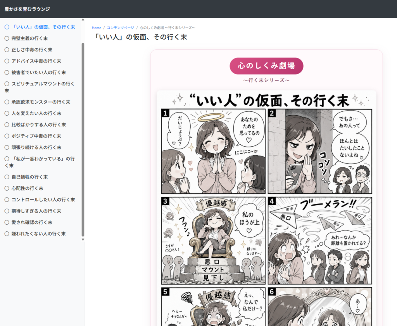
Task: Go to 頑張り続ける人の行く末 page
Action: (x=36, y=147)
